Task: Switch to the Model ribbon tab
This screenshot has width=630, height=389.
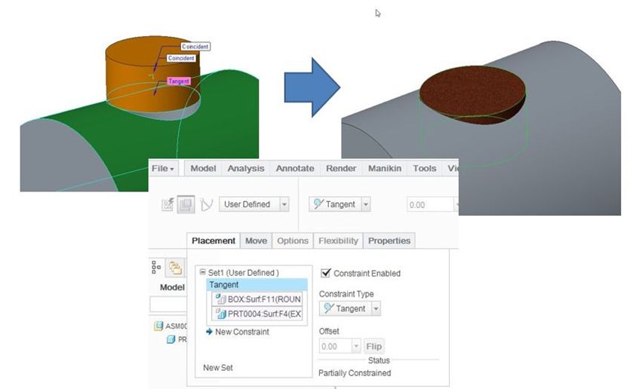Action: (203, 169)
